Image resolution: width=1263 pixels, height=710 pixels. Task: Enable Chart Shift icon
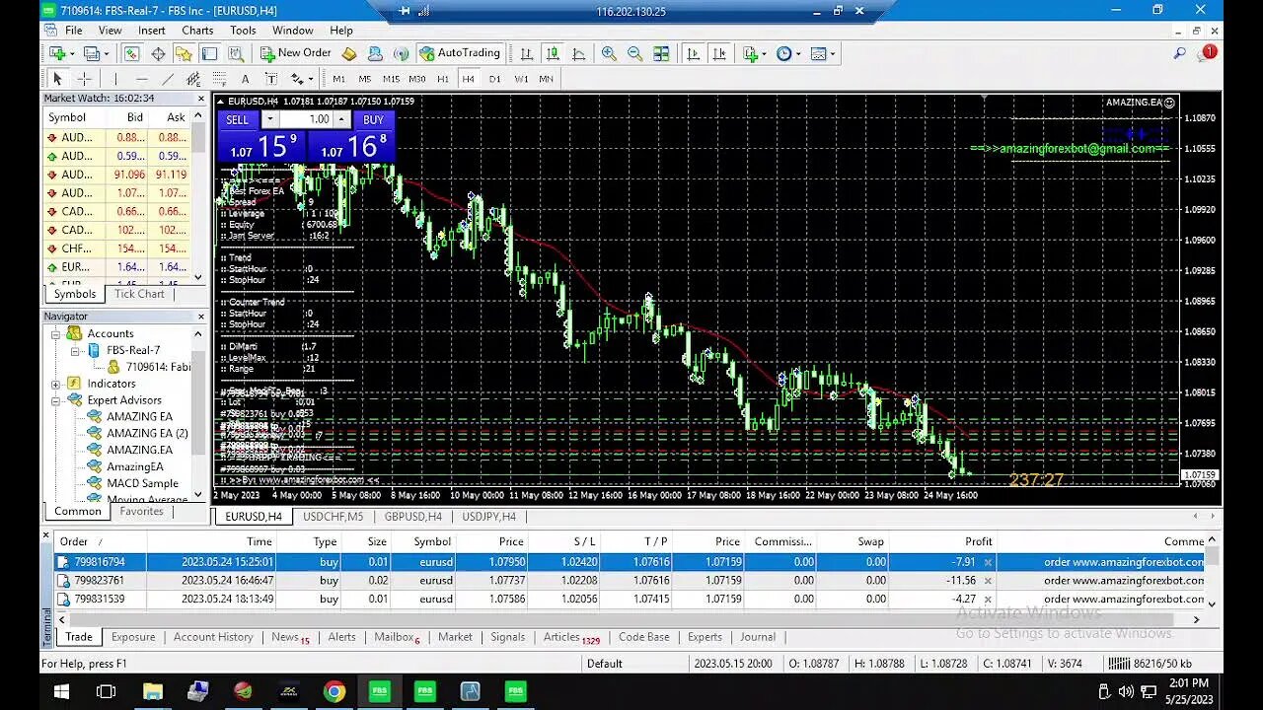(x=719, y=53)
